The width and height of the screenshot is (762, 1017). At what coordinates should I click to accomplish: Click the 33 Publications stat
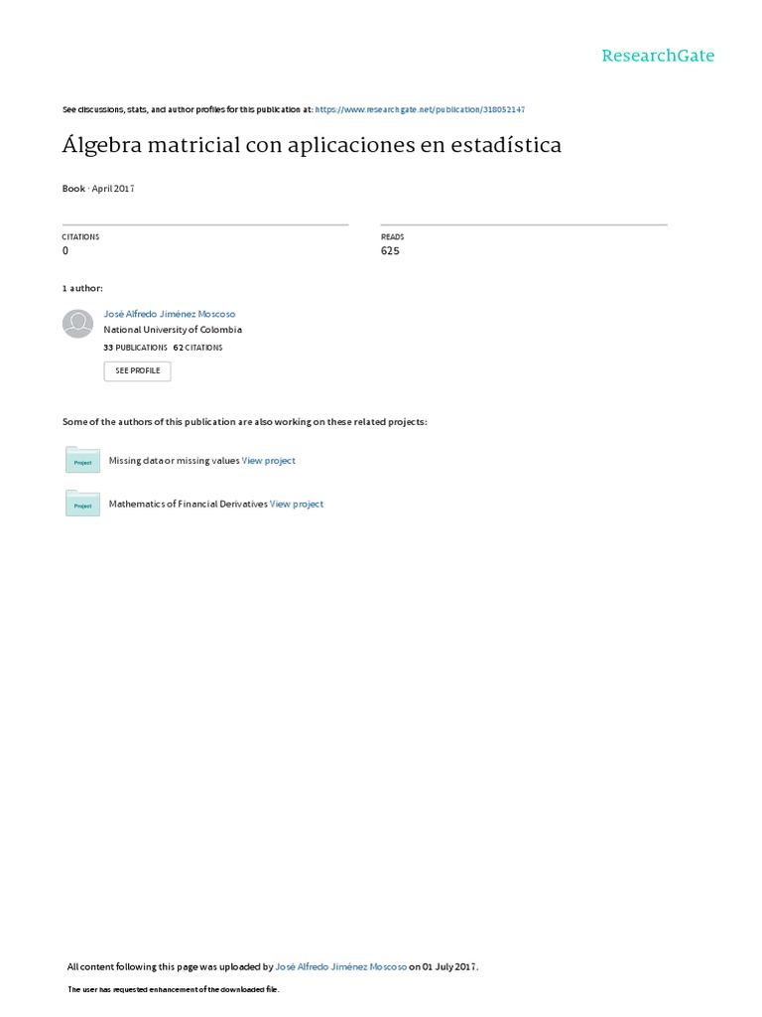coord(135,348)
